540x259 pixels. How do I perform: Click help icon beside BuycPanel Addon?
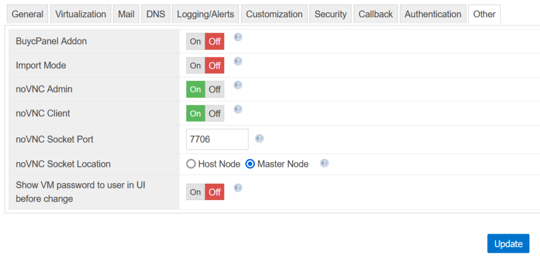coord(238,37)
